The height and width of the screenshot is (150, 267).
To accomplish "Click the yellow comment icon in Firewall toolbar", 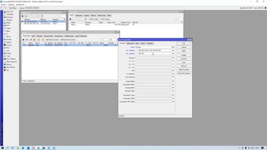I will coord(39,40).
